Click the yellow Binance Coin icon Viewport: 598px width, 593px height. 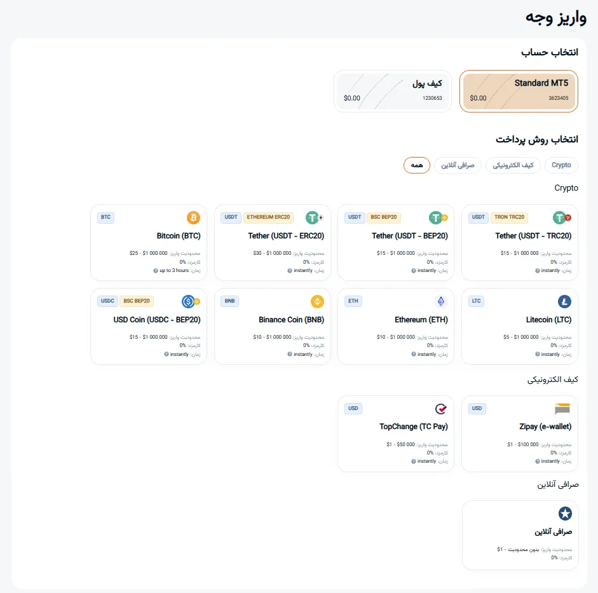(x=317, y=301)
